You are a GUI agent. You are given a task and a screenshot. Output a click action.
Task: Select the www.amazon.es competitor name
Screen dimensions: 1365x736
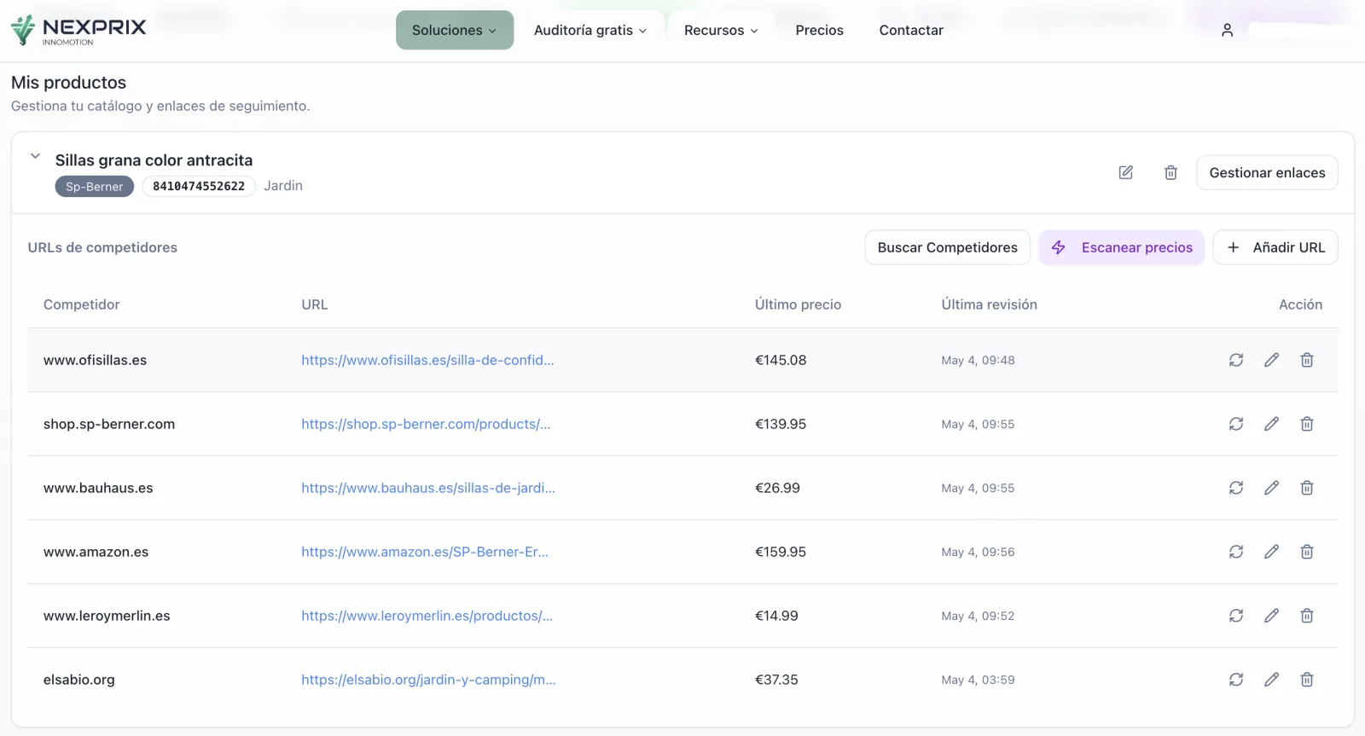96,552
